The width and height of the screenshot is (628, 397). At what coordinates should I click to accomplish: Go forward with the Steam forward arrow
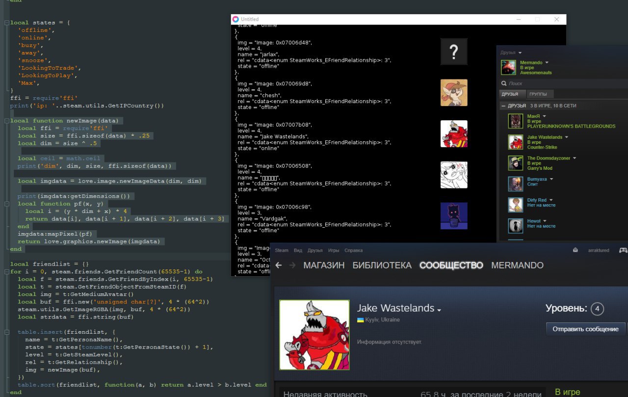tap(292, 265)
